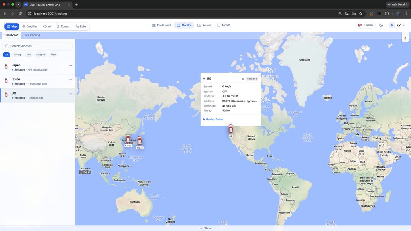This screenshot has width=411, height=231.
Task: Click the Korea car marker on map
Action: 128,139
